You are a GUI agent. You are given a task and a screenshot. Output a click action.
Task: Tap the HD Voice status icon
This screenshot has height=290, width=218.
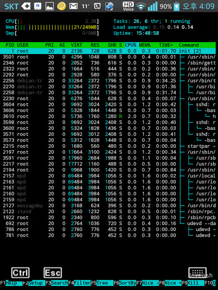[128, 6]
